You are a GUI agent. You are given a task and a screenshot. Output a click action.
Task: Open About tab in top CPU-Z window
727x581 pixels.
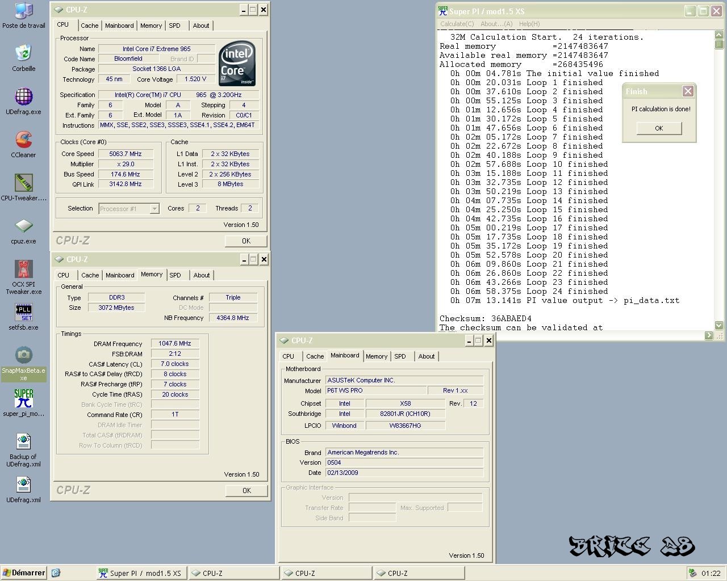(201, 26)
